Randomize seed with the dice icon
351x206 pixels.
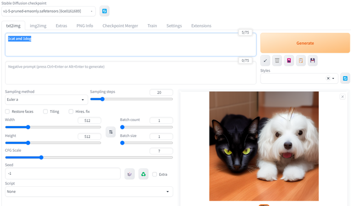pyautogui.click(x=129, y=174)
